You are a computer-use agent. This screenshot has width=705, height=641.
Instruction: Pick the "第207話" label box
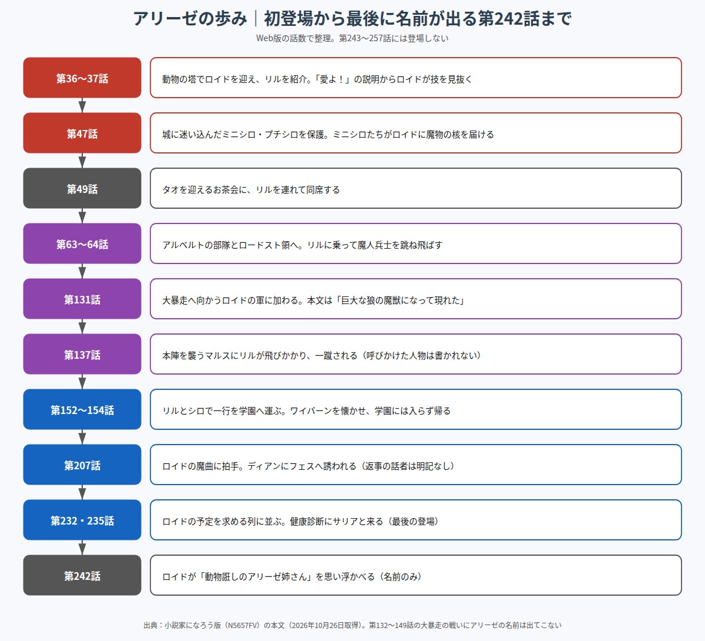(x=82, y=465)
